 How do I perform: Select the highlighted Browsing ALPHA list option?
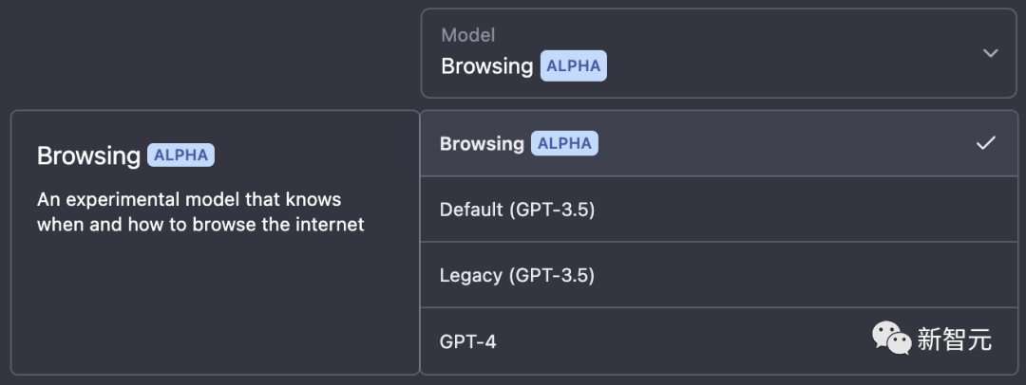[x=718, y=143]
